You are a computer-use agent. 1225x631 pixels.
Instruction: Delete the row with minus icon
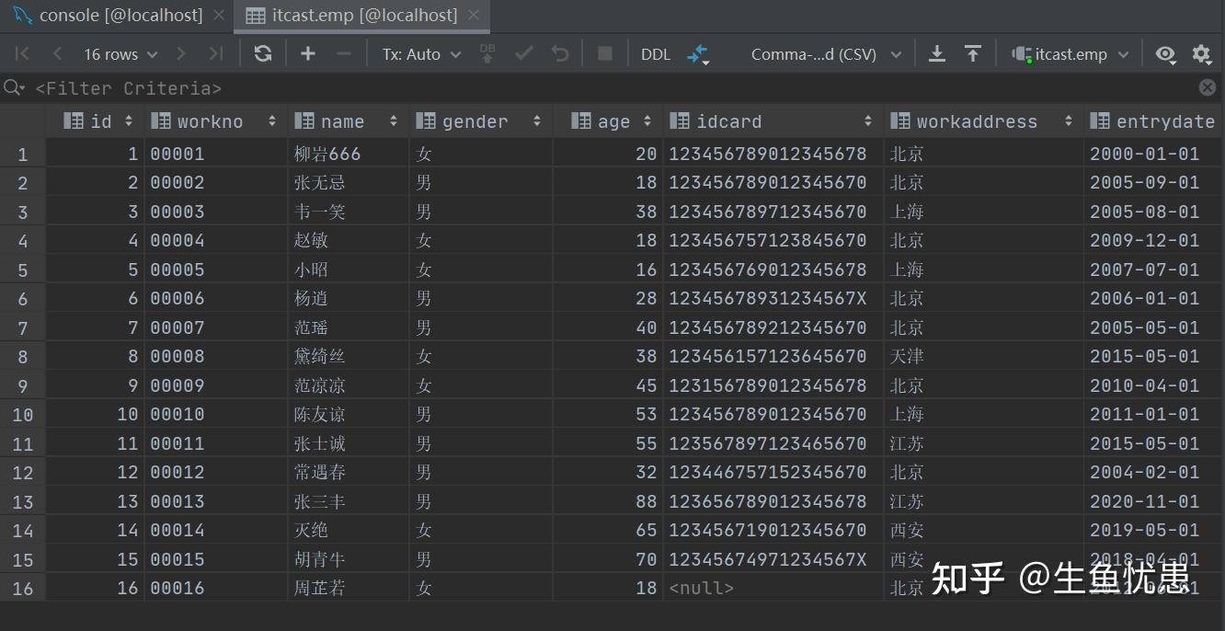point(344,54)
